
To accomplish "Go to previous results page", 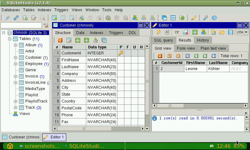I will [196, 56].
